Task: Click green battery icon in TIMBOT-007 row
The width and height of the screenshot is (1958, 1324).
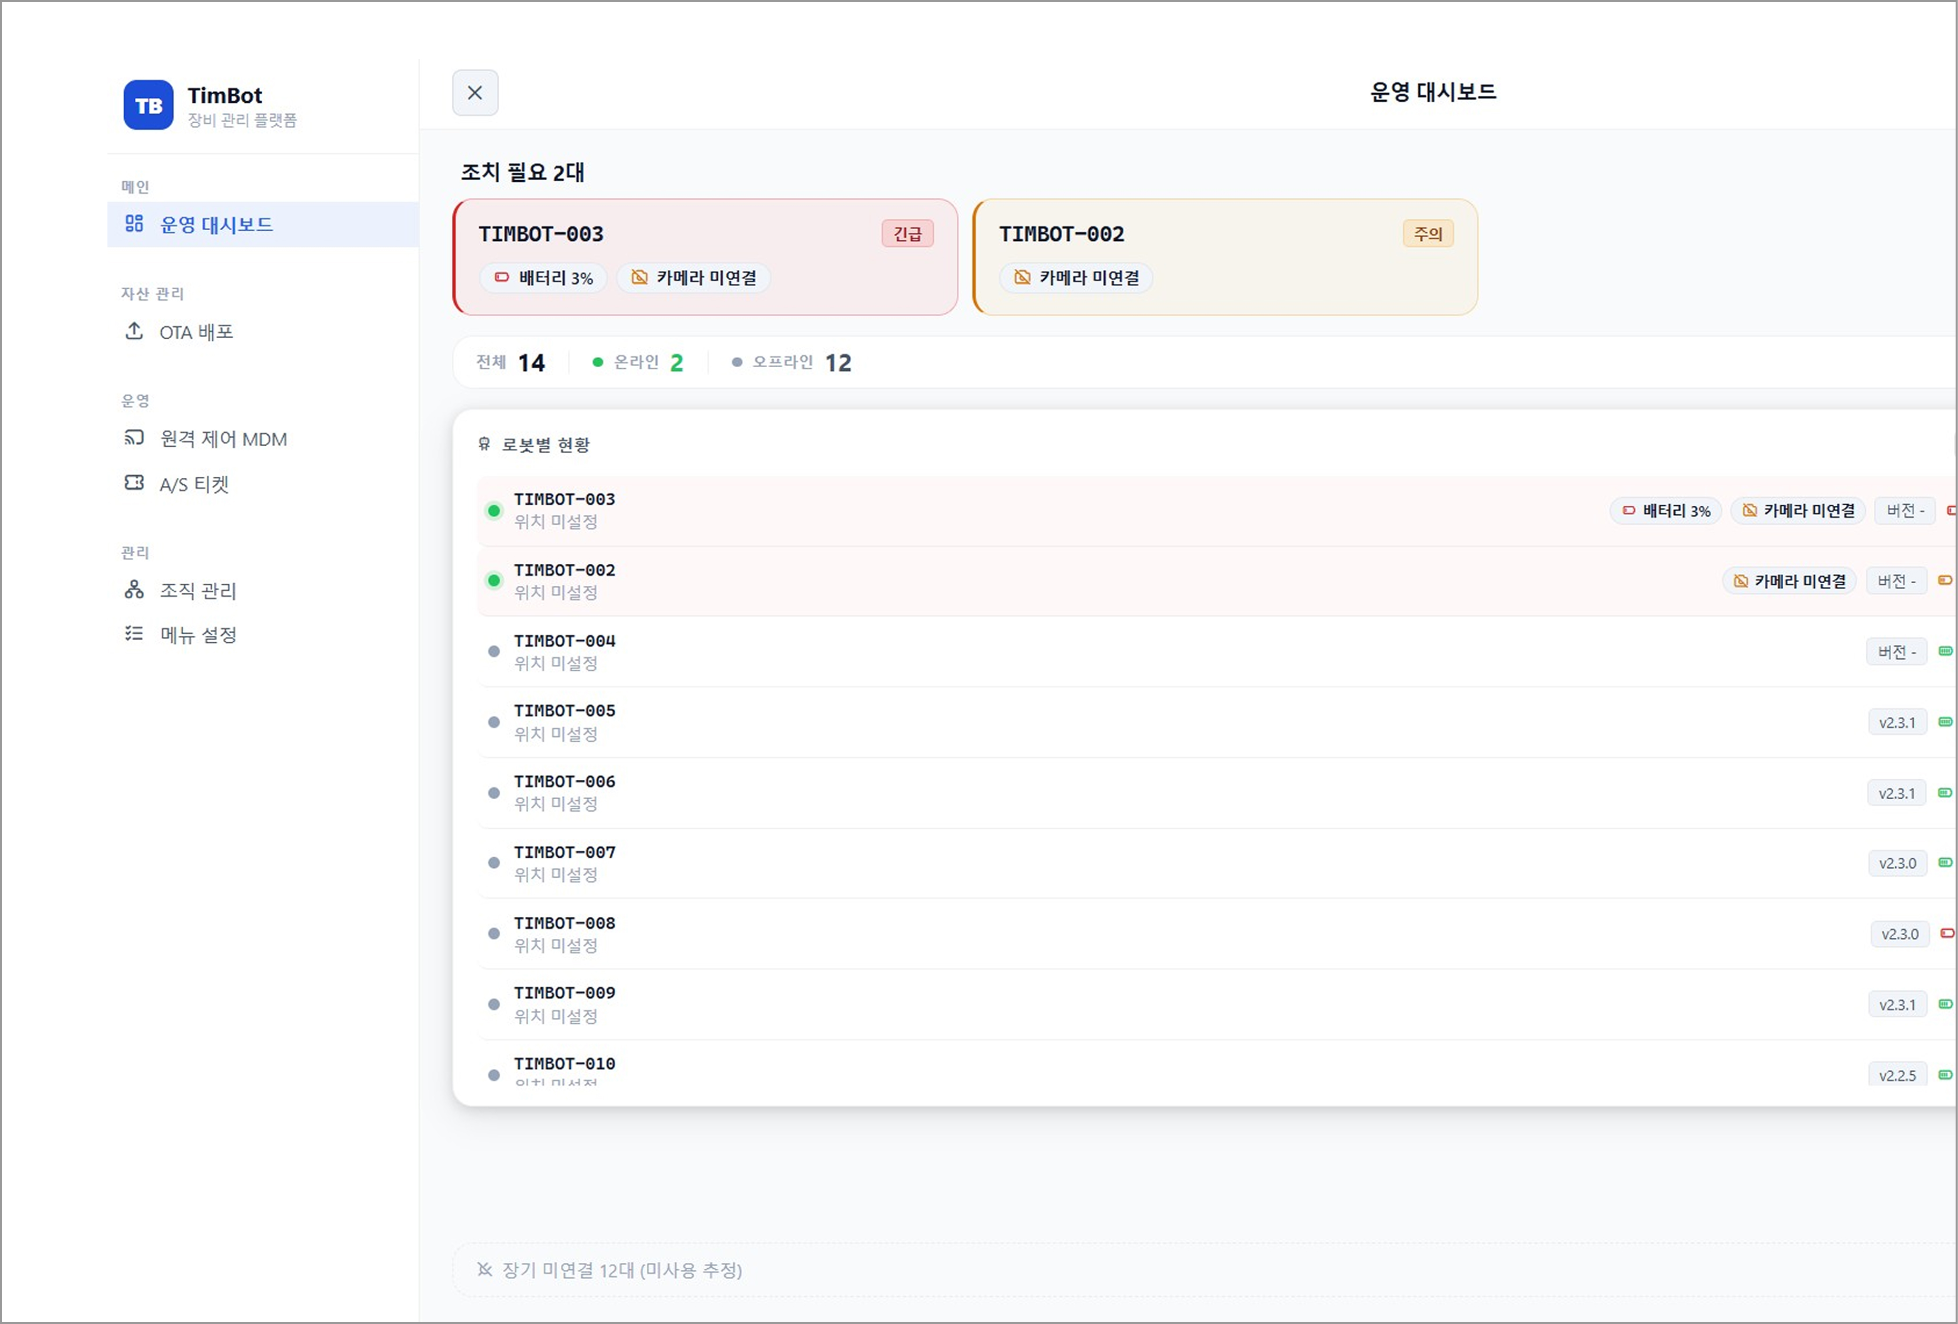Action: (1945, 862)
